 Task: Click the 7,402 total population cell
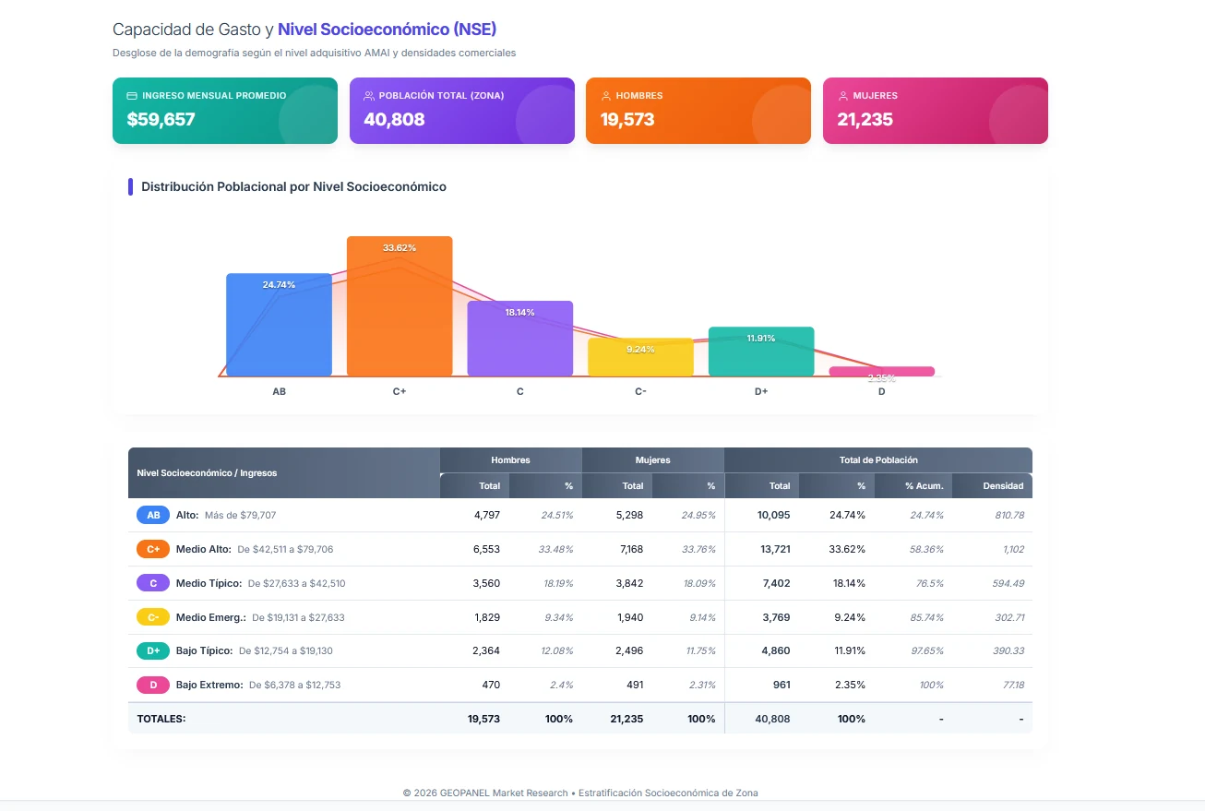point(776,583)
